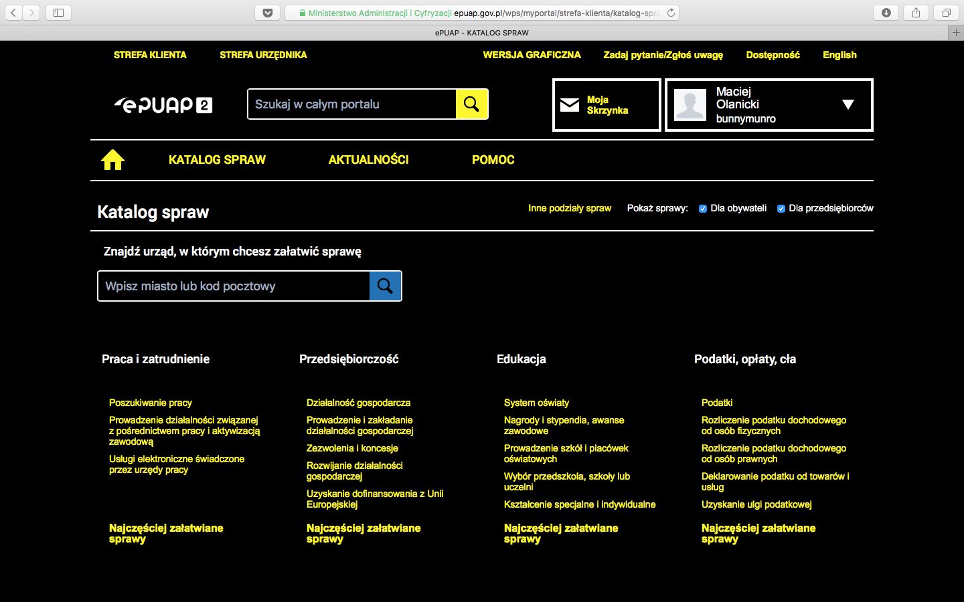Open Najczęściej załatwiane sprawy under Praca i zatrudnienie
The height and width of the screenshot is (602, 964).
point(166,534)
